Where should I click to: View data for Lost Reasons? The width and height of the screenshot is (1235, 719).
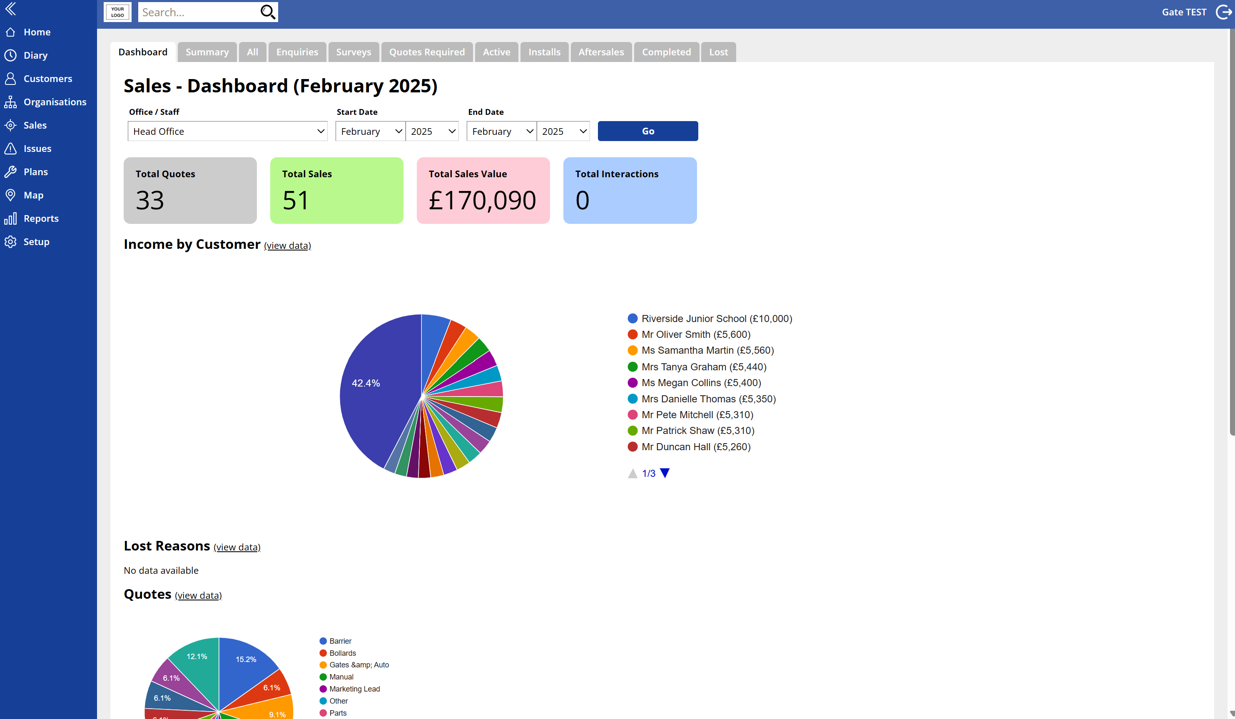tap(237, 547)
